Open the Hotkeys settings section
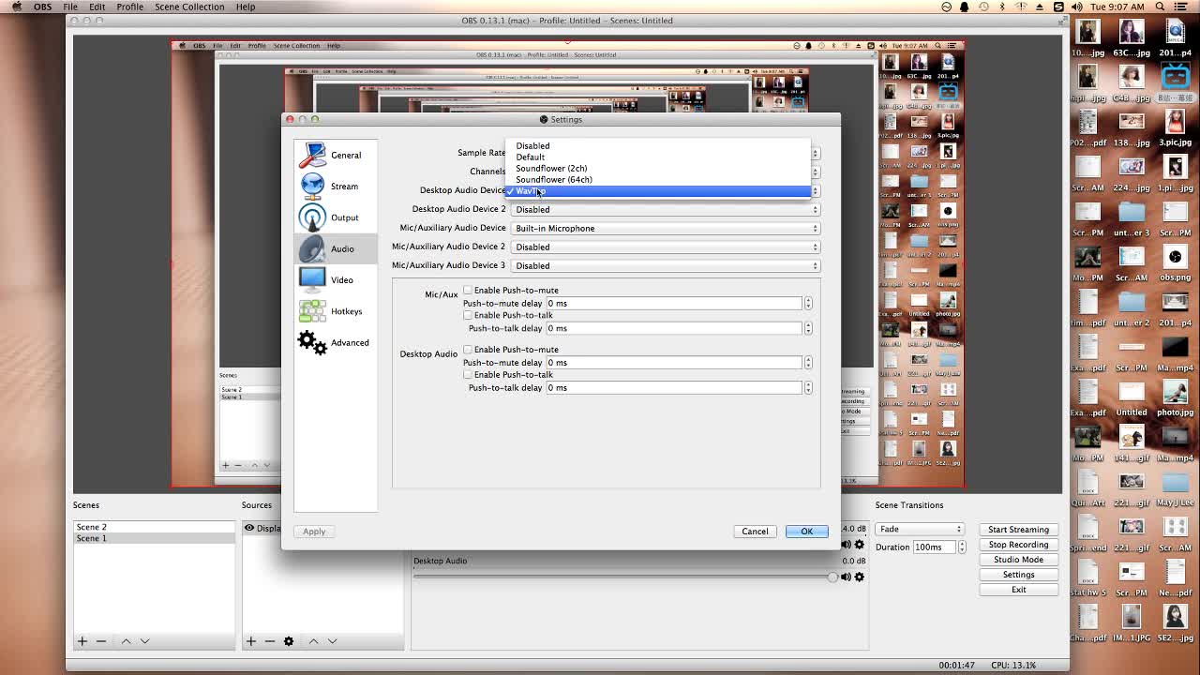Image resolution: width=1200 pixels, height=675 pixels. click(x=336, y=311)
